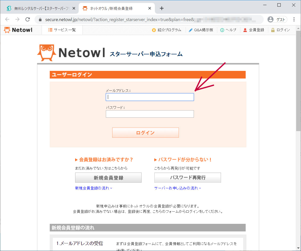Viewport: 301px width, 251px height.
Task: Select the ネットオウル /新規会員登録 tab
Action: coord(117,8)
